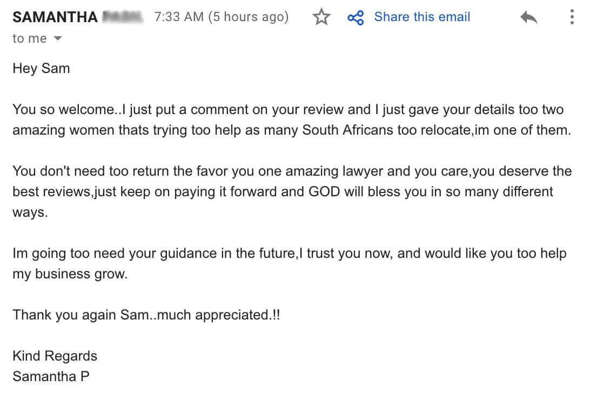Expand recipient details arrow next to 'to me'

[57, 38]
